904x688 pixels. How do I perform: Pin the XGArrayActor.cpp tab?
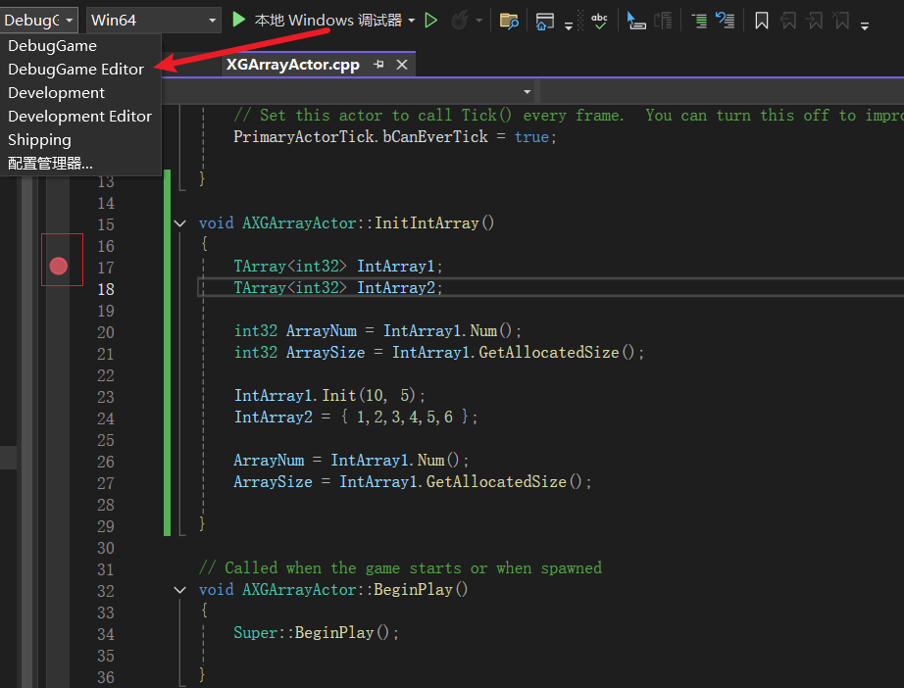tap(378, 65)
